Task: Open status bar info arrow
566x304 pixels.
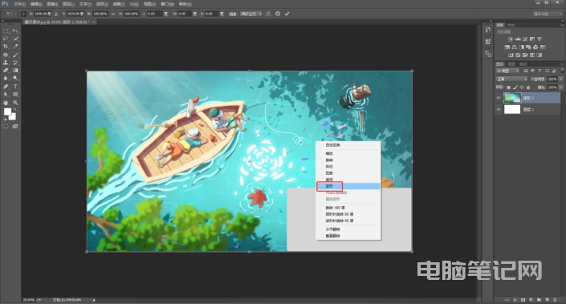Action: [94, 300]
